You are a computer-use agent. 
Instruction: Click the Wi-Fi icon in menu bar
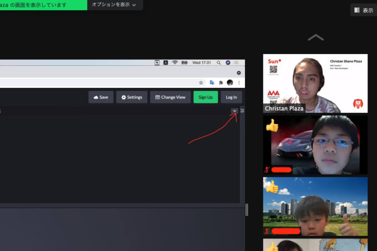click(x=175, y=63)
